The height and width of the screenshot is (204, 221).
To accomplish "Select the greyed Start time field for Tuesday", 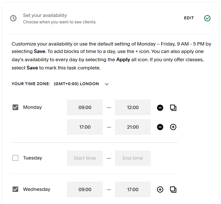I will 85,158.
